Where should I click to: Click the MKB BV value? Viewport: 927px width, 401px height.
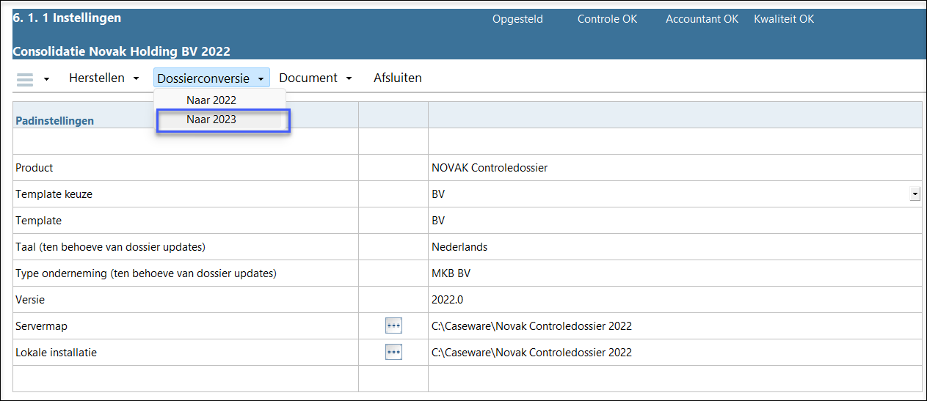[x=451, y=273]
